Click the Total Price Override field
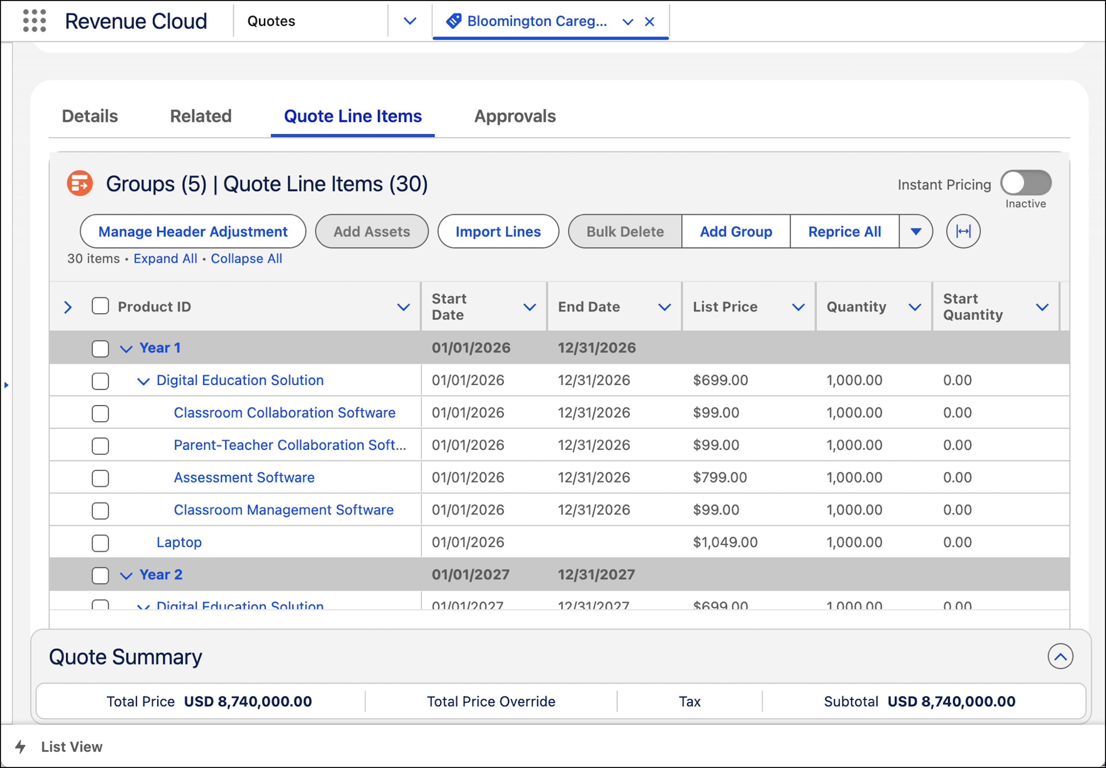This screenshot has width=1106, height=768. pyautogui.click(x=491, y=701)
